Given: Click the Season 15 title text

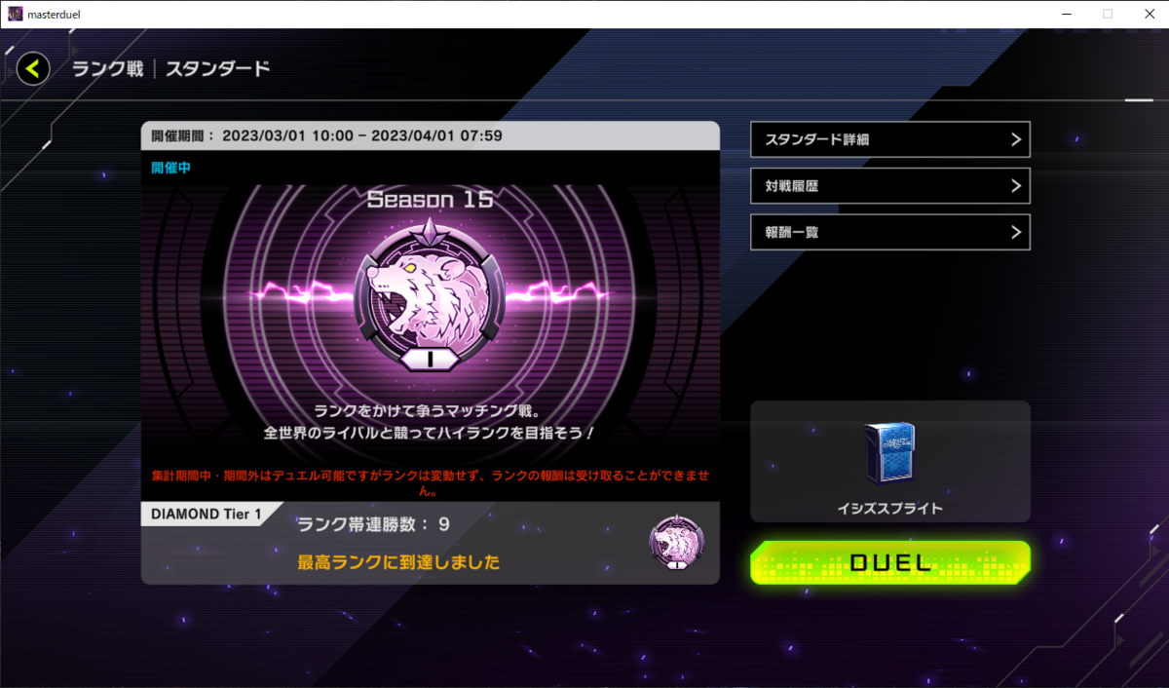Looking at the screenshot, I should (x=430, y=200).
